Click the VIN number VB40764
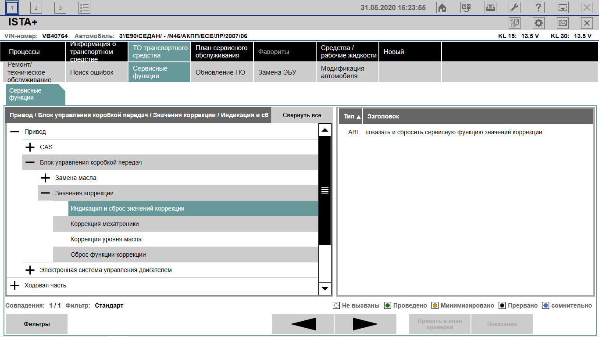Image resolution: width=599 pixels, height=337 pixels. click(x=55, y=36)
